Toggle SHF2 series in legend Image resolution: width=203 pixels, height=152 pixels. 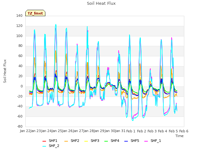[x=72, y=141]
